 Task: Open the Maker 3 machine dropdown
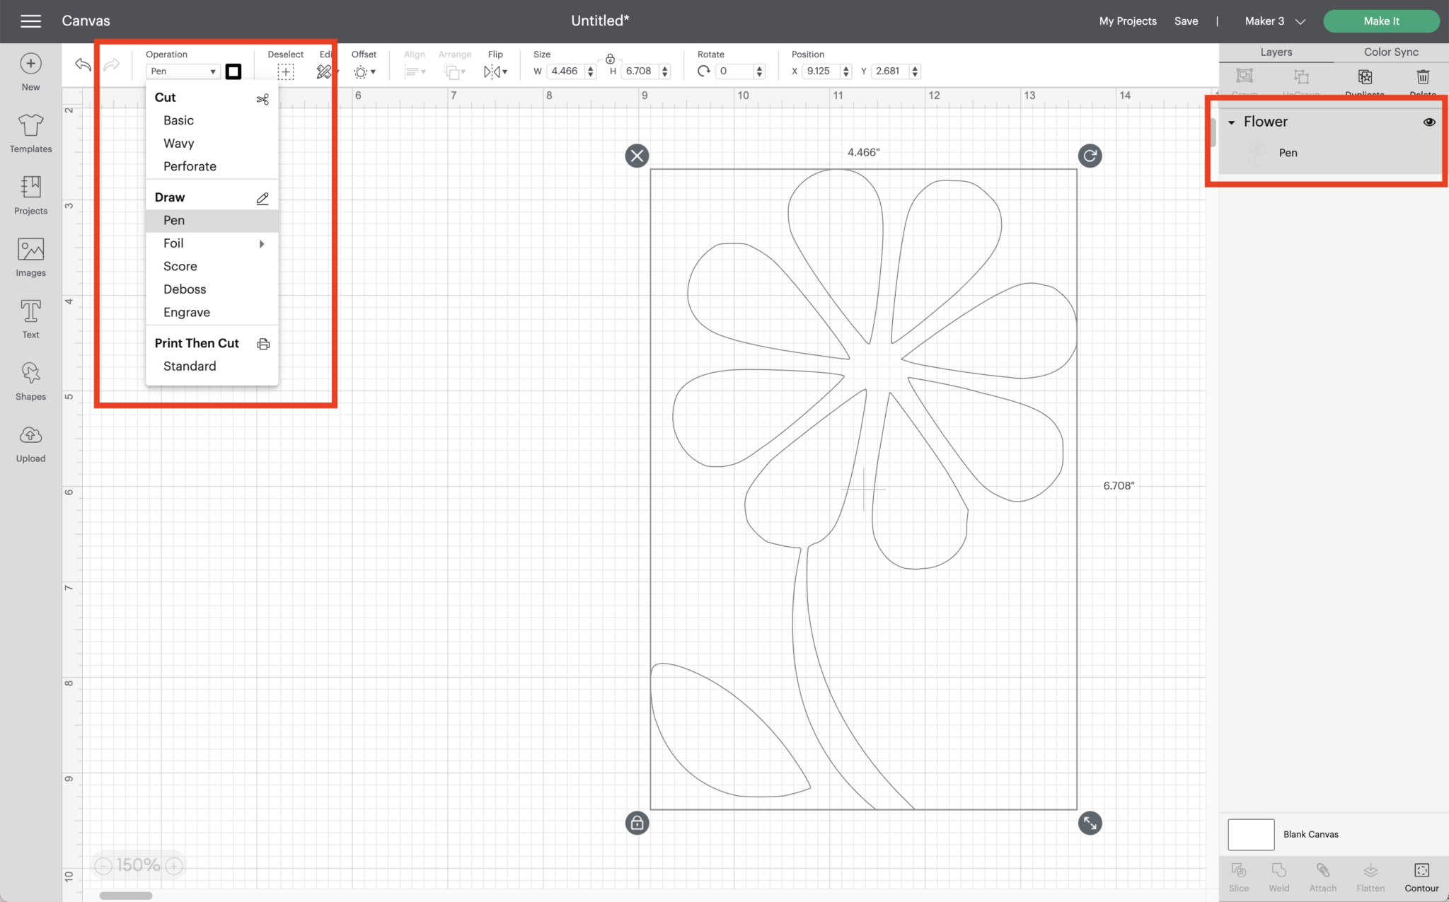coord(1273,21)
